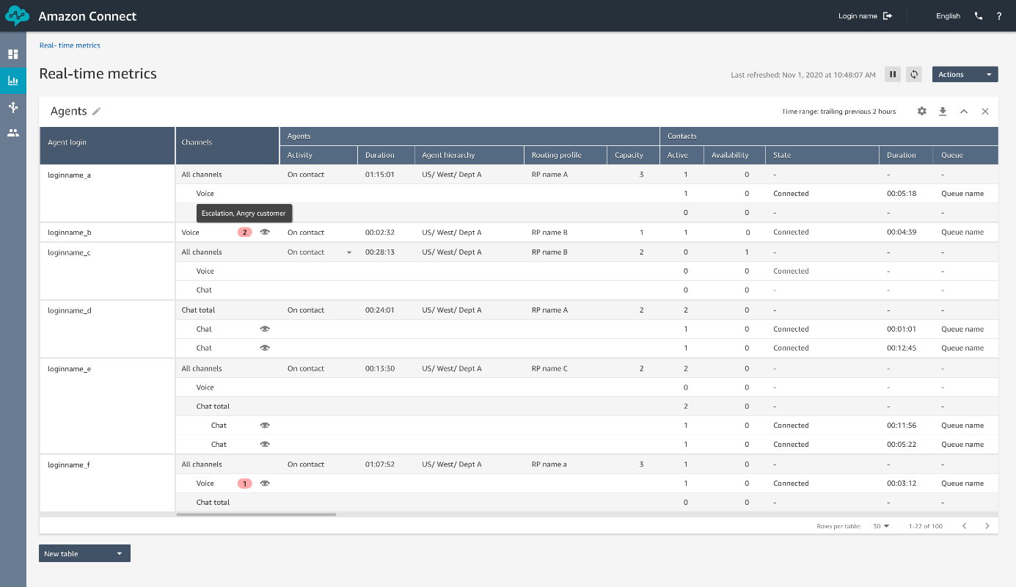
Task: Refresh the real-time metrics now
Action: point(914,74)
